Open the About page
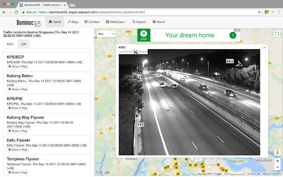Screen dimensions: 283x177 pos(159,22)
